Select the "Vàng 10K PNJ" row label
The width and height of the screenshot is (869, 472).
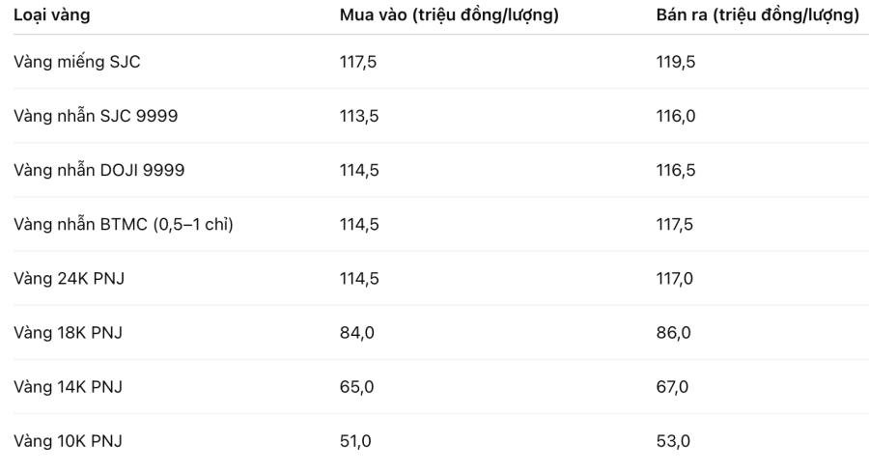69,441
